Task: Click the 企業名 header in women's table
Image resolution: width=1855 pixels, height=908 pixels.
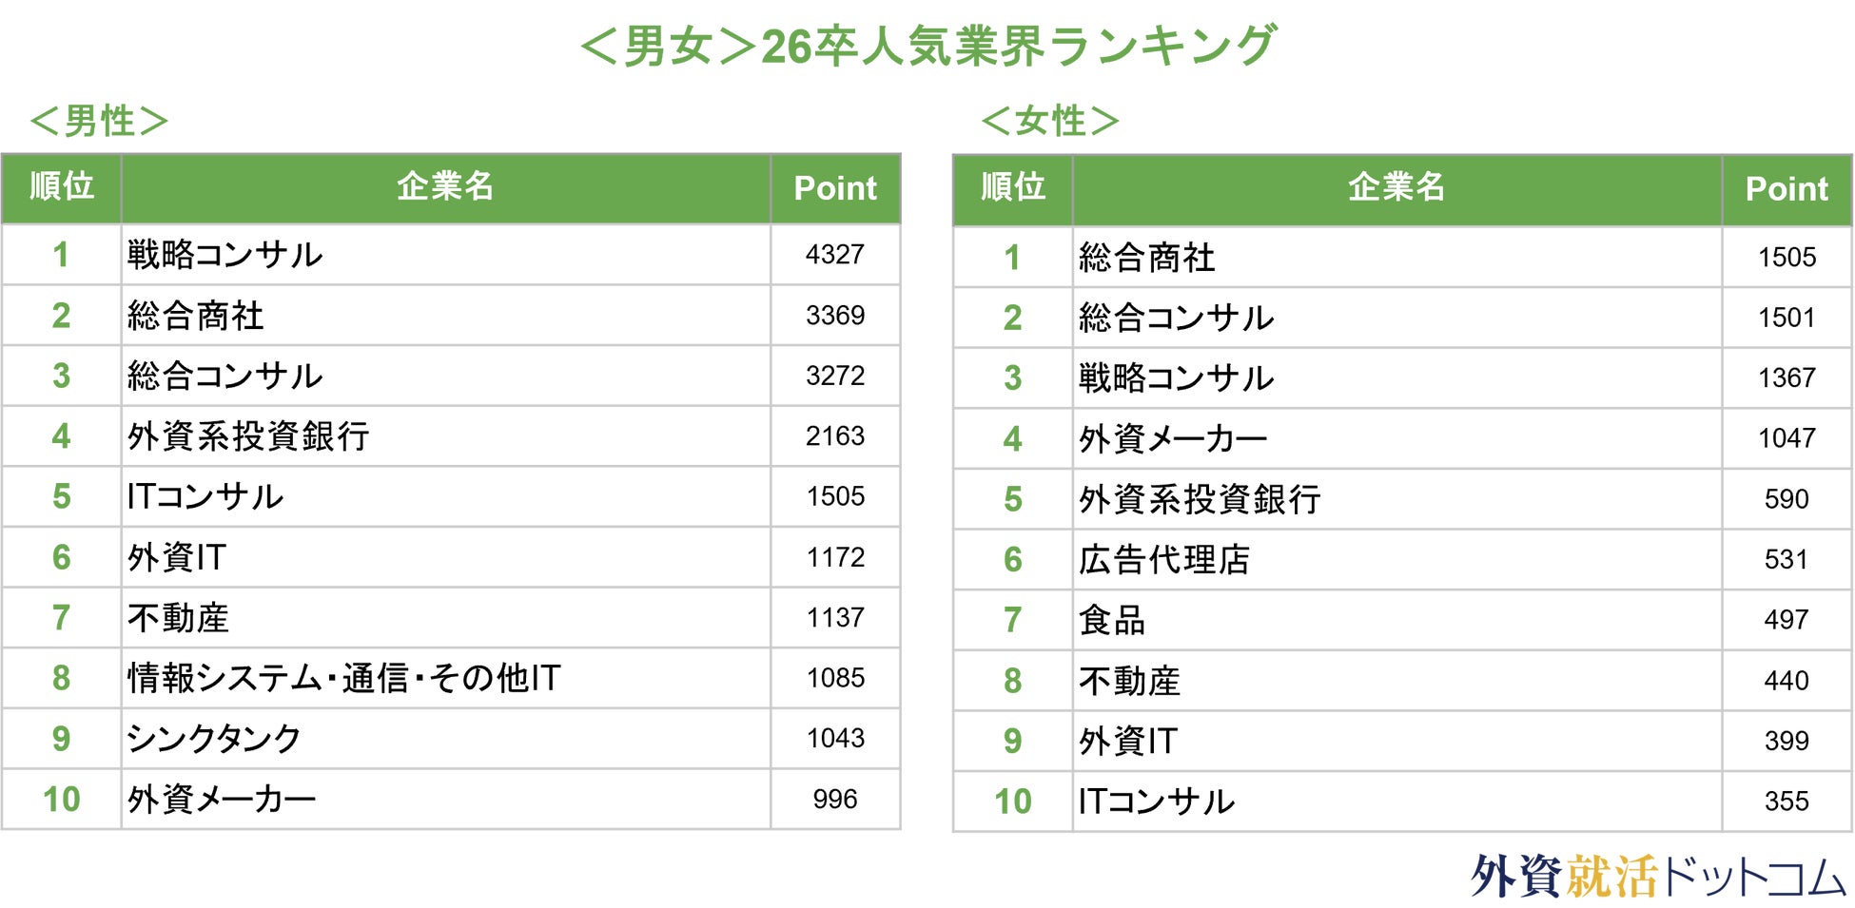Action: 1396,188
